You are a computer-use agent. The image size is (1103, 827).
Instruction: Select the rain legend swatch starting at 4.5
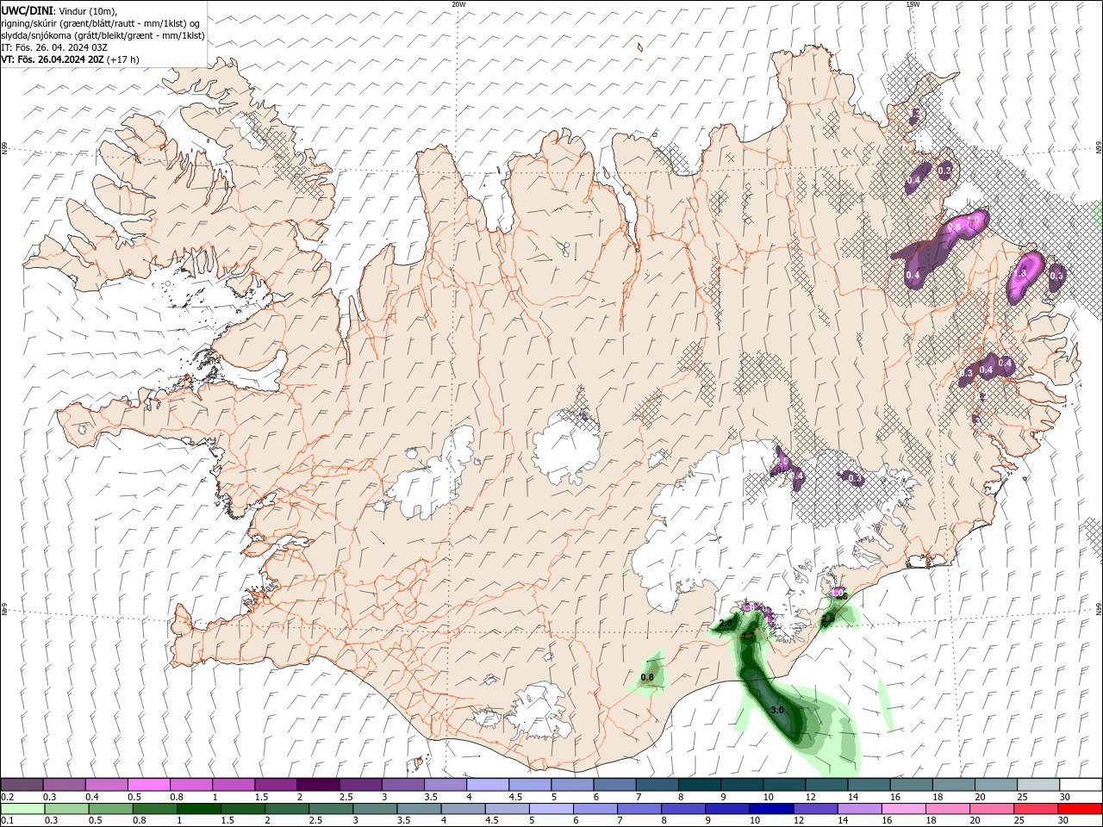click(x=507, y=809)
